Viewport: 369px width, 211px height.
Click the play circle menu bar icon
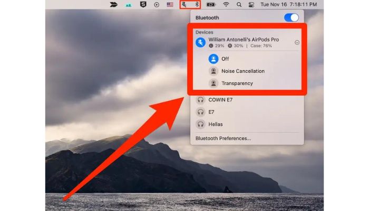157,4
